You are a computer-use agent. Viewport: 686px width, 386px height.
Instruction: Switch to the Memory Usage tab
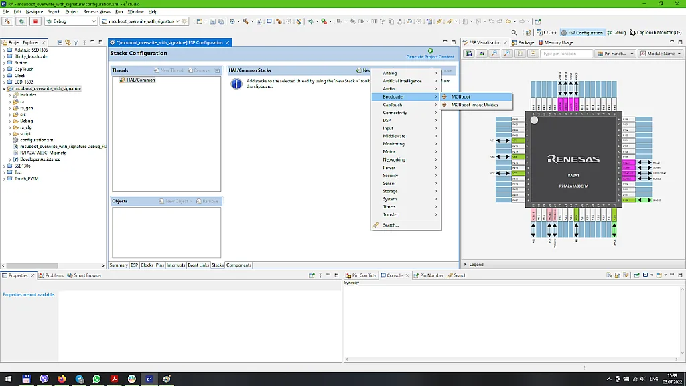tap(559, 42)
